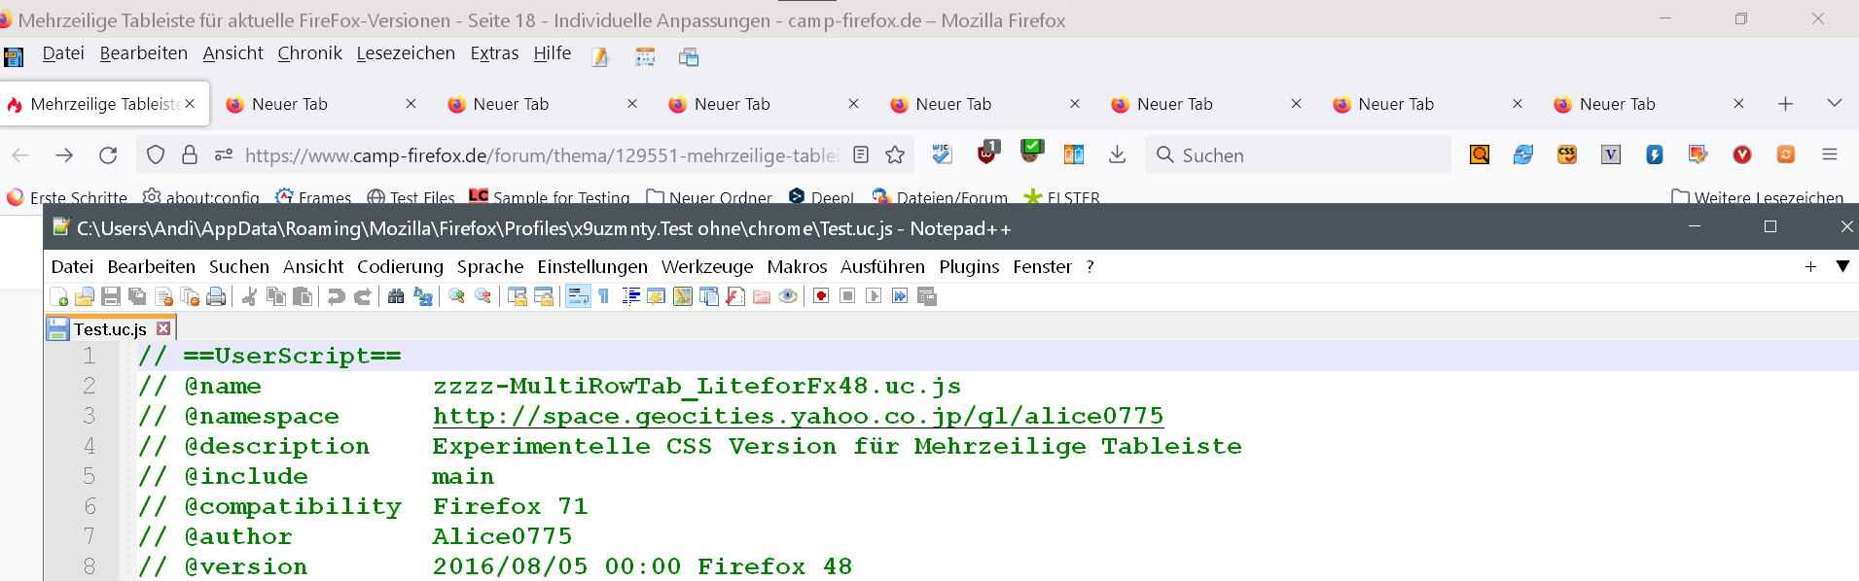Screen dimensions: 1859x581
Task: Toggle word wrap in Notepad++ toolbar
Action: coord(578,296)
